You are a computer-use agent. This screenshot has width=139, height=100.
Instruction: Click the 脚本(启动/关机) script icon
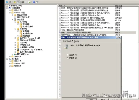click(x=15, y=17)
